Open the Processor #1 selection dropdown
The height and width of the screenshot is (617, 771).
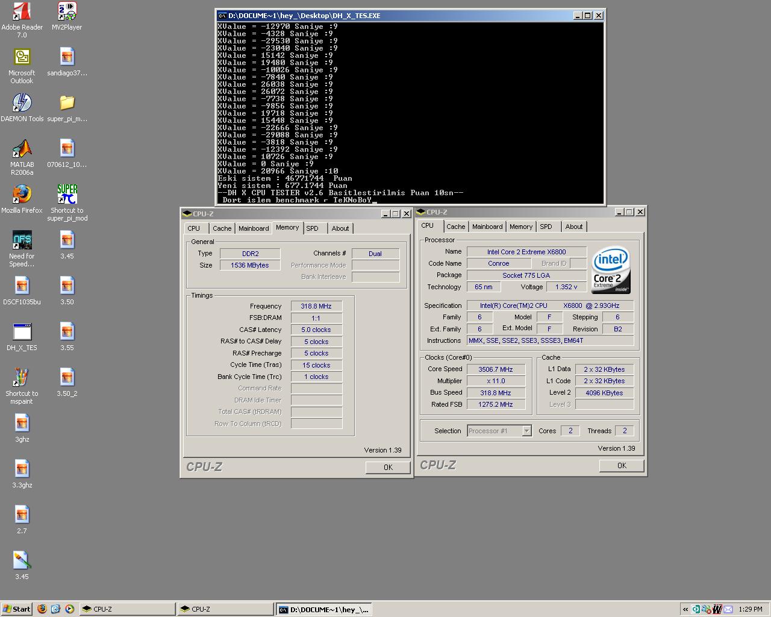click(x=499, y=431)
